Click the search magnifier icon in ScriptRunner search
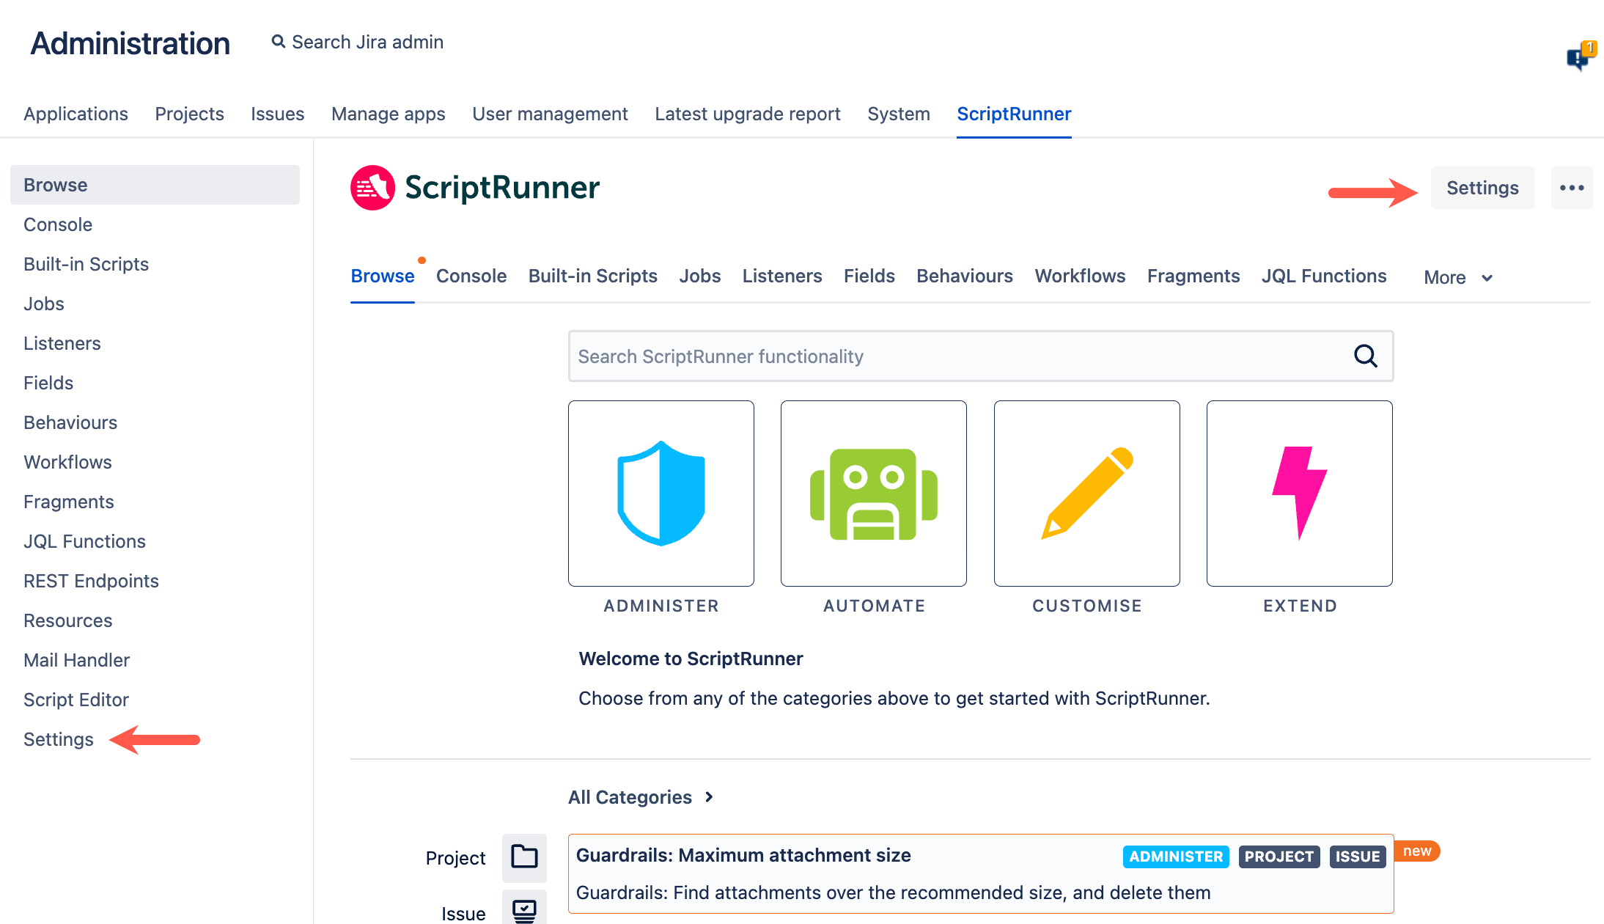 [x=1365, y=356]
